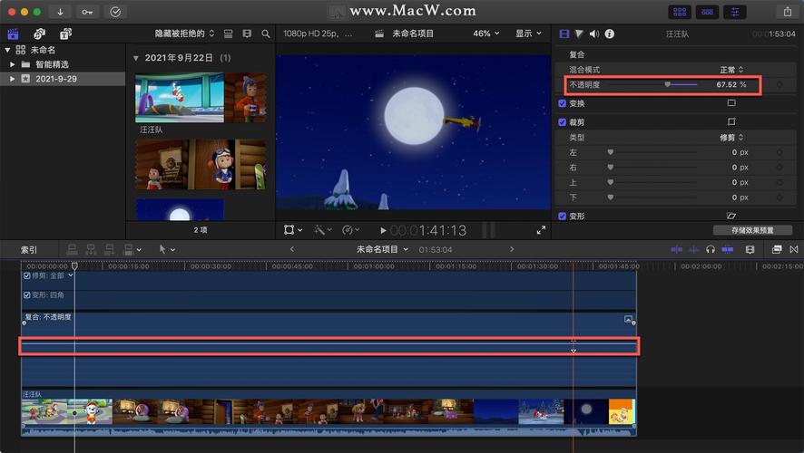Play the viewer video
This screenshot has width=804, height=453.
pyautogui.click(x=383, y=231)
